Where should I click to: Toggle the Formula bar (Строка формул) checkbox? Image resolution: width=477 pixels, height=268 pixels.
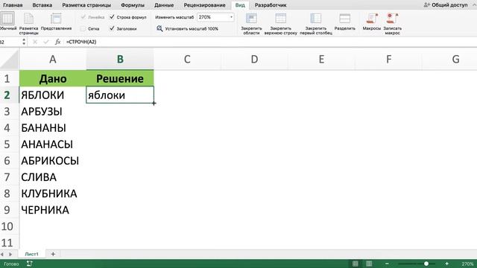112,17
